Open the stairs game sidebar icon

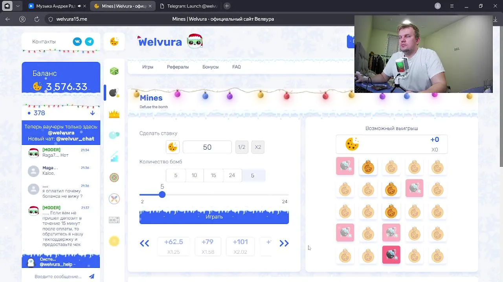coord(114,156)
